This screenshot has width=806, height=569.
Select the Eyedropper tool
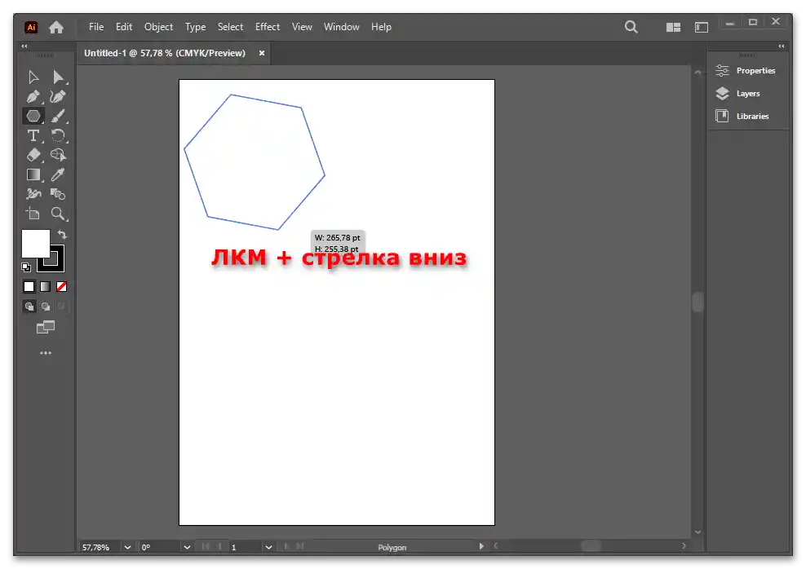coord(58,174)
